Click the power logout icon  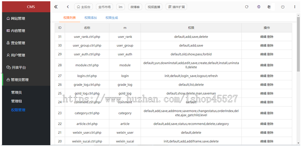(282, 7)
